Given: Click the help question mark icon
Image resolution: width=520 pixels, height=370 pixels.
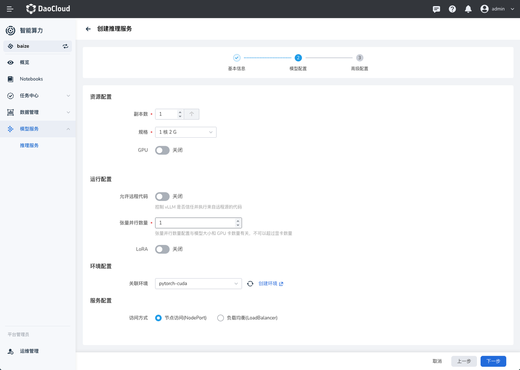Looking at the screenshot, I should (x=452, y=9).
